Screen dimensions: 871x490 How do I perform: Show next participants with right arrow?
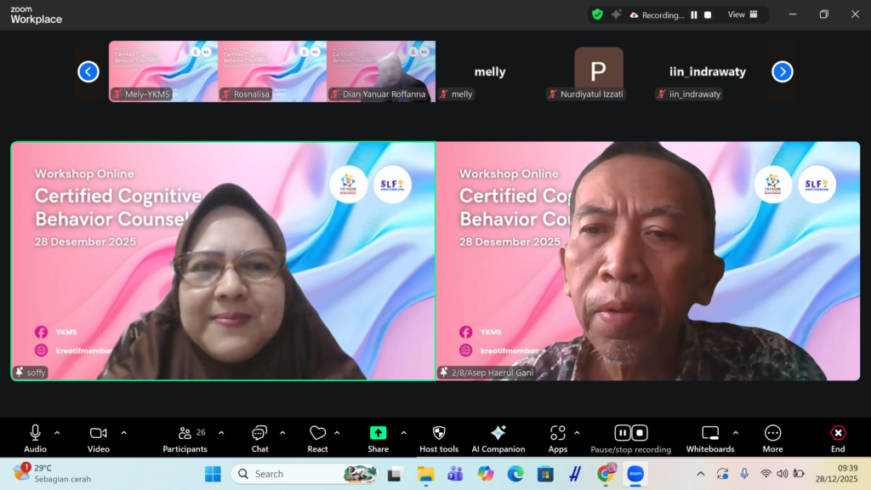(x=783, y=71)
